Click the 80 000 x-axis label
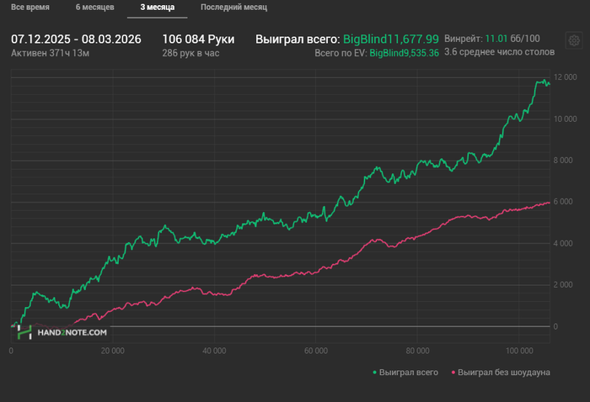 (x=417, y=351)
